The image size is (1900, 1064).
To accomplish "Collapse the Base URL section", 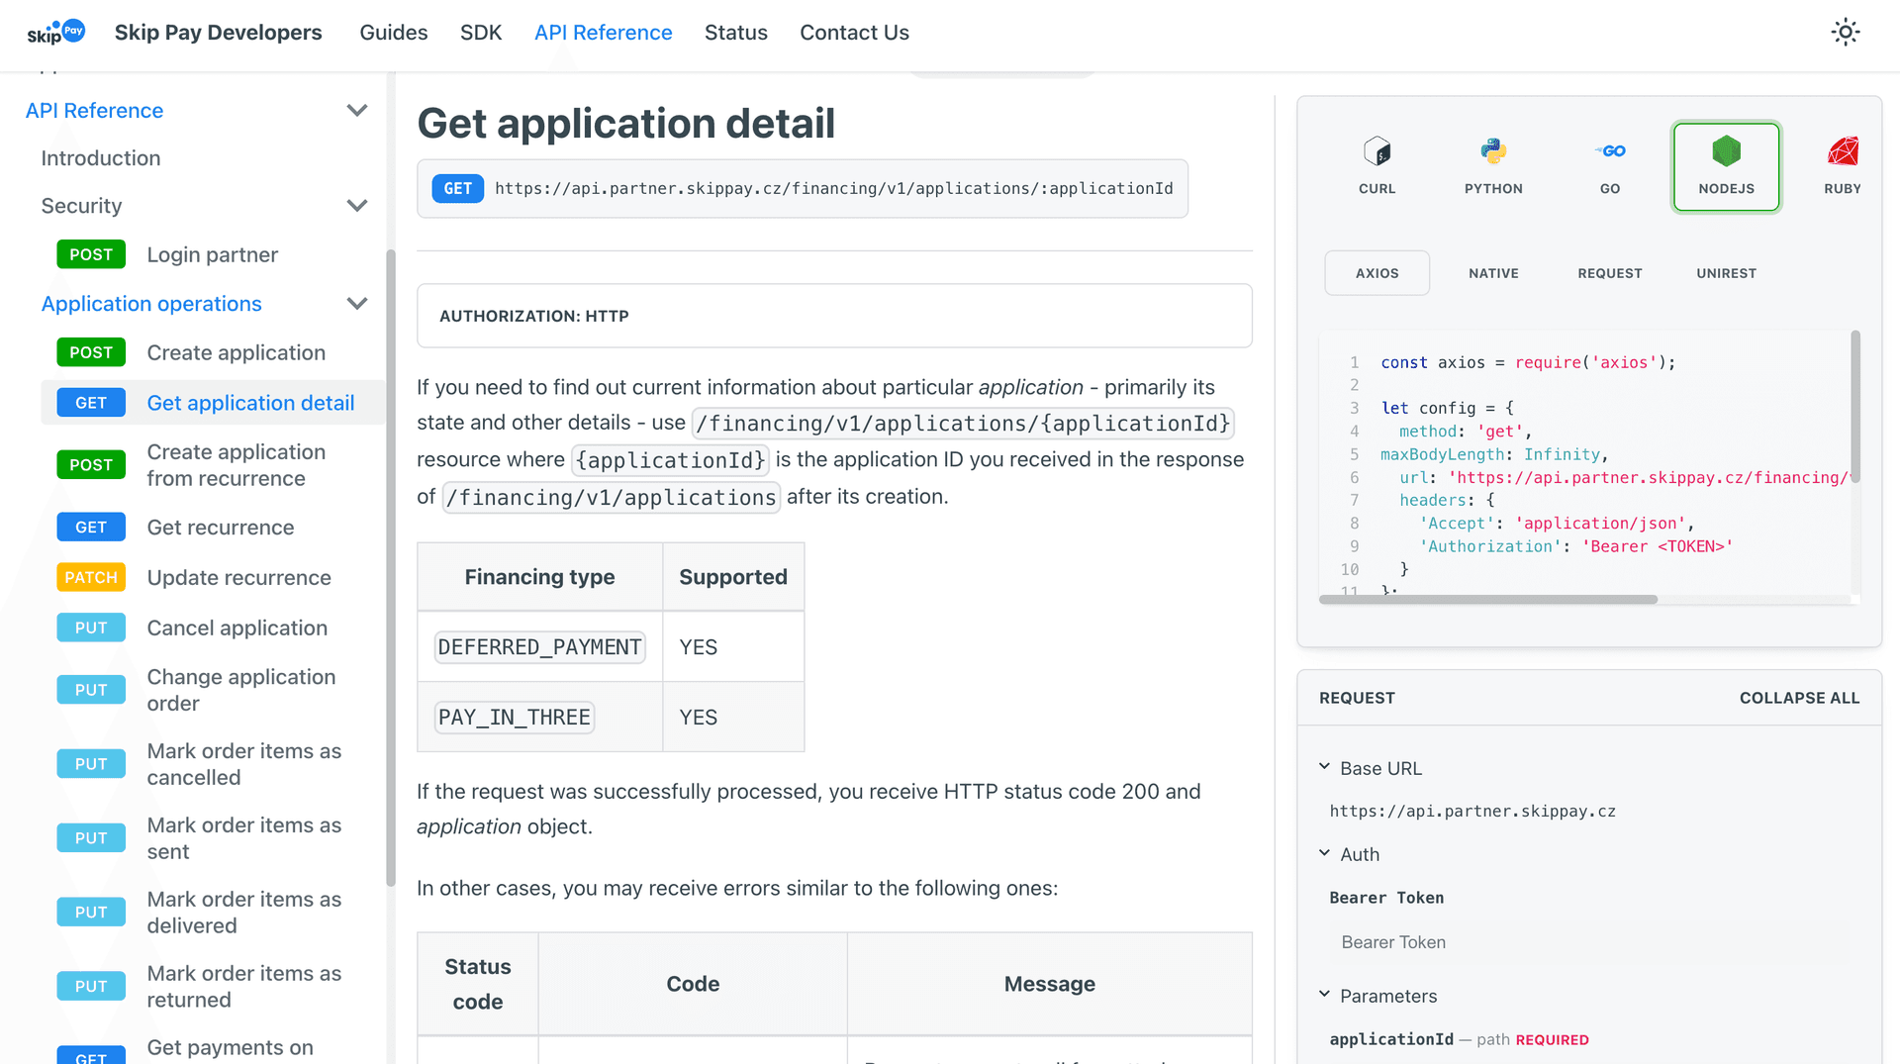I will pos(1325,768).
